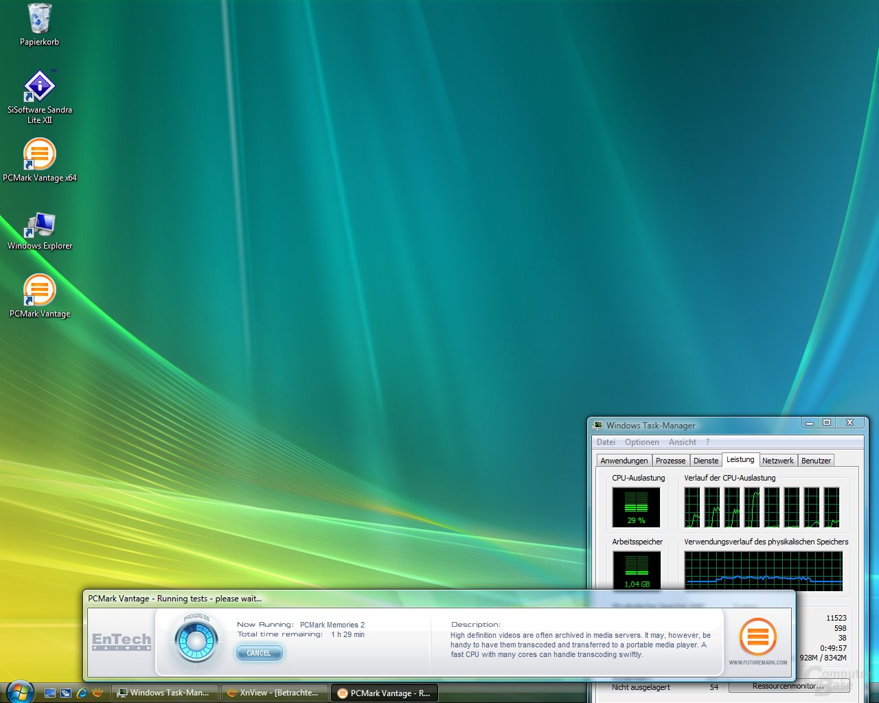This screenshot has width=879, height=703.
Task: Click the '11523' handles value
Action: (836, 618)
